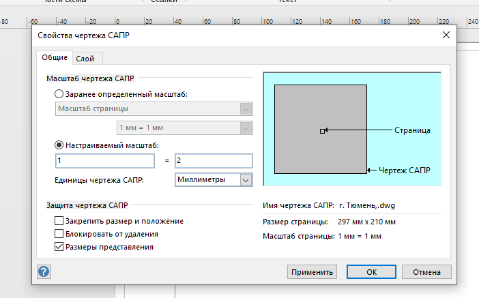Image resolution: width=479 pixels, height=298 pixels.
Task: Enable Блокировать от удаления checkbox
Action: [59, 234]
